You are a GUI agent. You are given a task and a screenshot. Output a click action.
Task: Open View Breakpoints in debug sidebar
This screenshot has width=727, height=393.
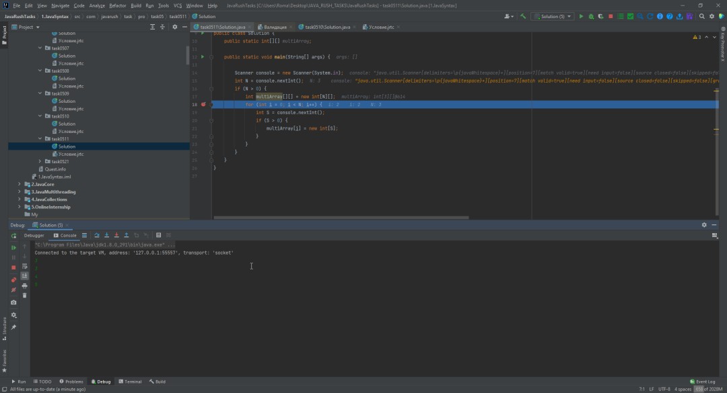point(13,279)
